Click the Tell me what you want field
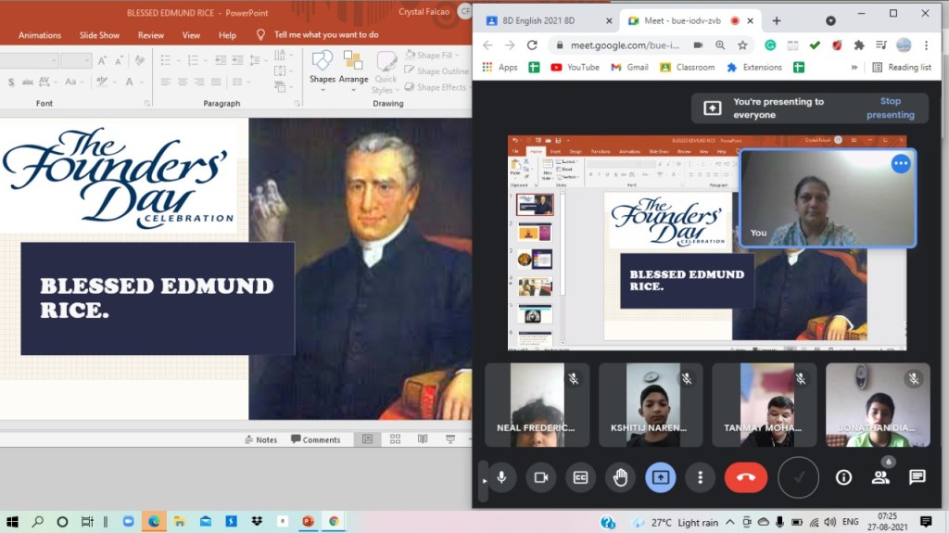 pos(326,35)
